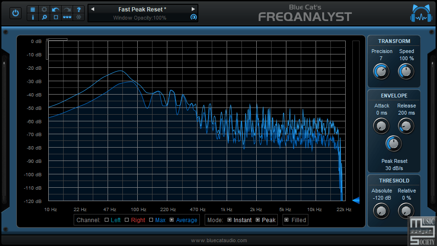Click the -120 dB axis label
The width and height of the screenshot is (437, 246).
coord(33,201)
